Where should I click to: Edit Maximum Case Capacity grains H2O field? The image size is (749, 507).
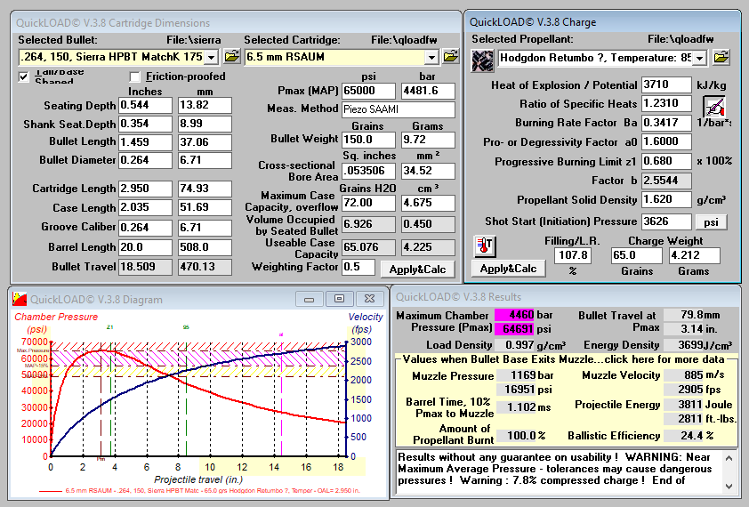(369, 203)
